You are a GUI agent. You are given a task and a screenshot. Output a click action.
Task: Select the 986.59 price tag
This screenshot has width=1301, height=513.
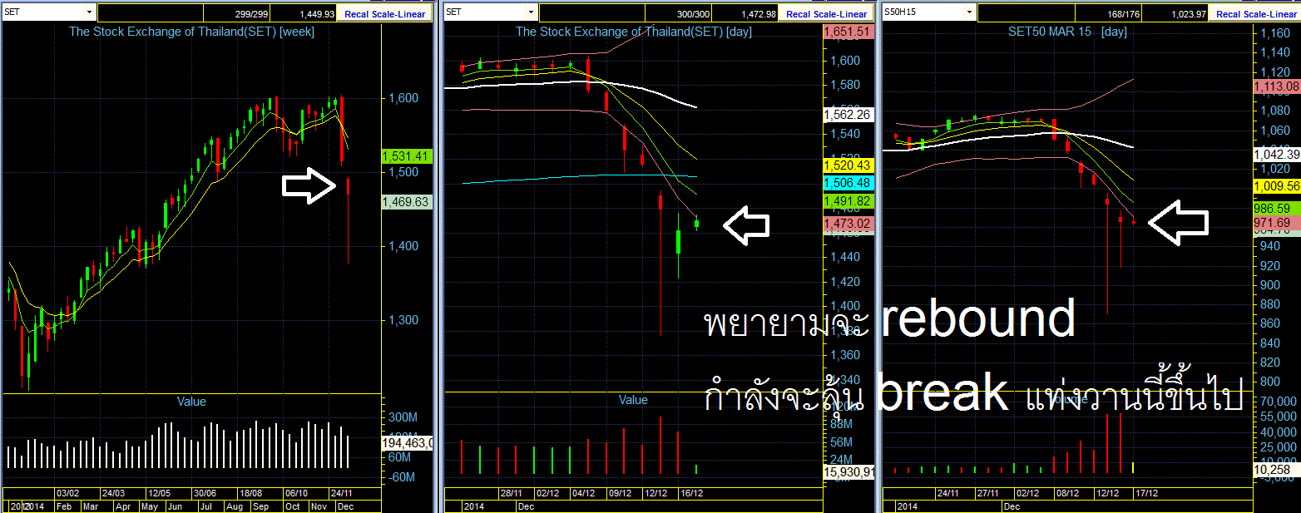pyautogui.click(x=1276, y=209)
